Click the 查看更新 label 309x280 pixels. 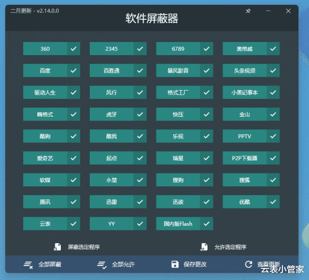click(268, 264)
